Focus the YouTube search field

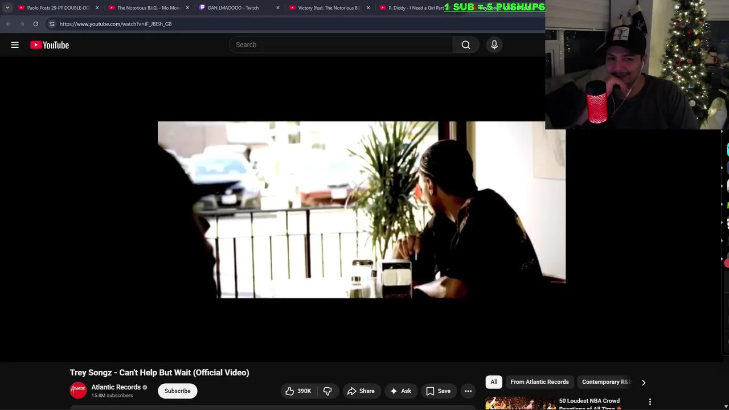[341, 45]
